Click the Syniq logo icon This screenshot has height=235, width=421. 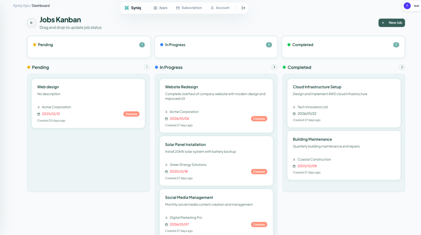click(x=127, y=8)
